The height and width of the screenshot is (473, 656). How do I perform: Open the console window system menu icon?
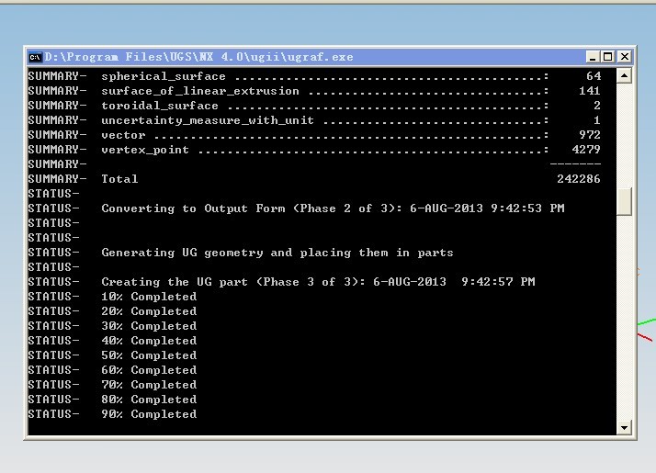point(35,57)
